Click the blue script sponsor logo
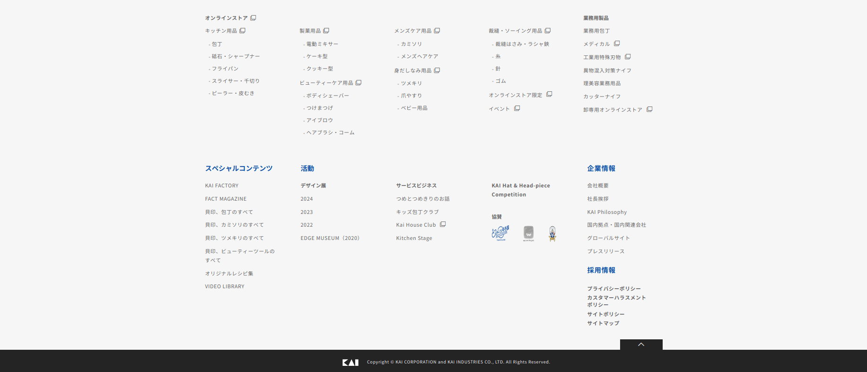 [500, 233]
